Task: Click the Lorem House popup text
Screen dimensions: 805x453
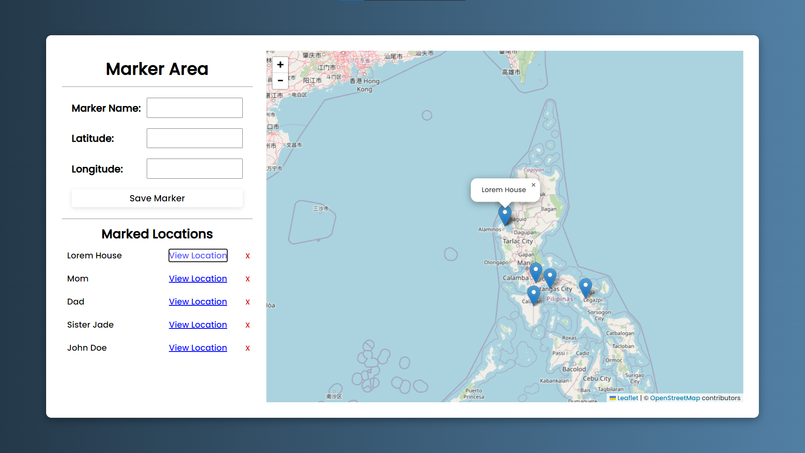Action: tap(504, 190)
